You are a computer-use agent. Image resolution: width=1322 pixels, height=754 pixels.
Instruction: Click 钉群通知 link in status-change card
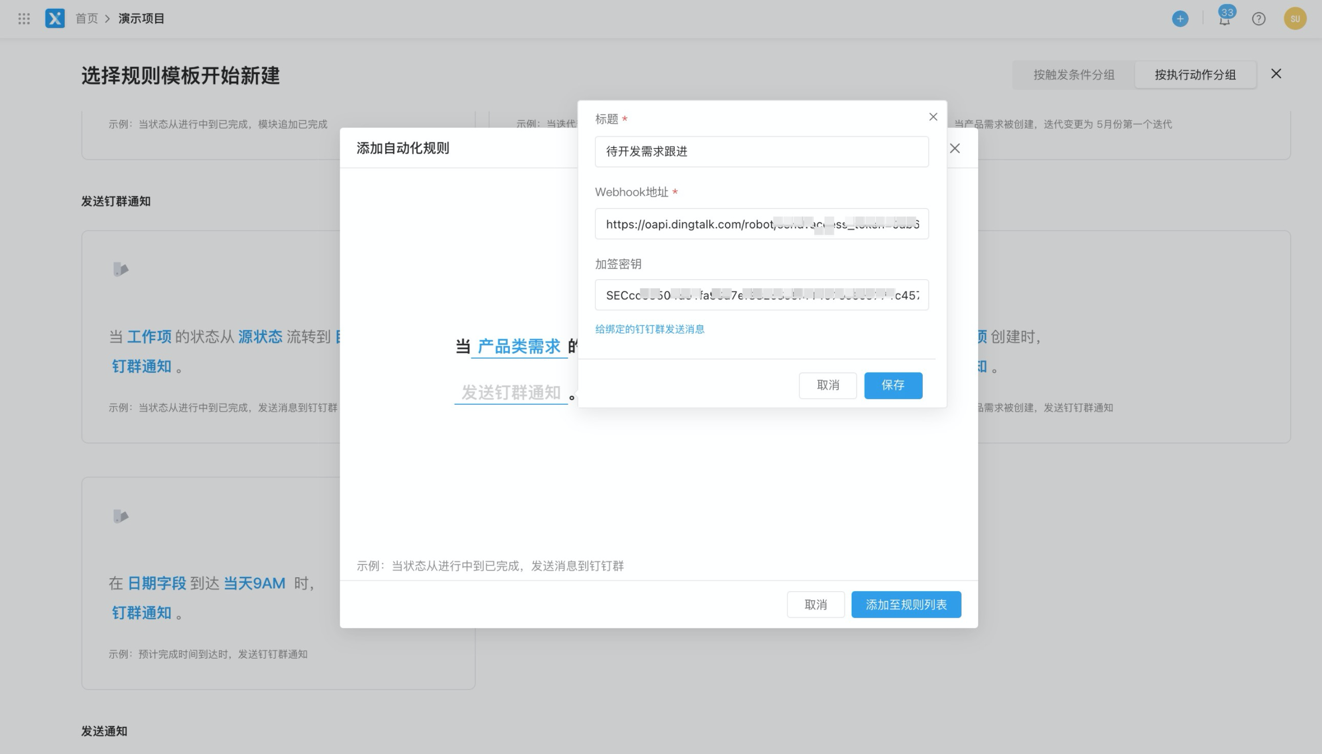(x=141, y=366)
